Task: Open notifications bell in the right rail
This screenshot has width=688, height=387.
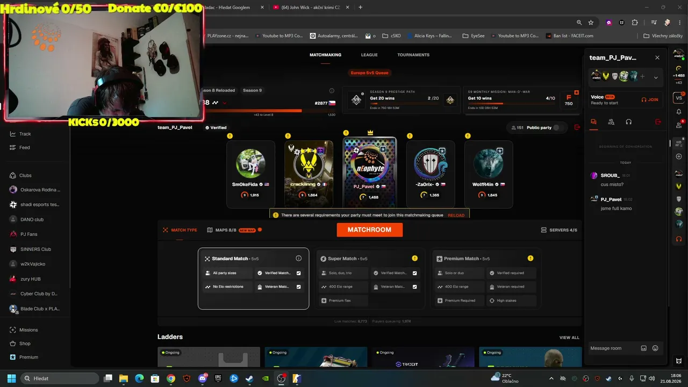Action: [679, 112]
